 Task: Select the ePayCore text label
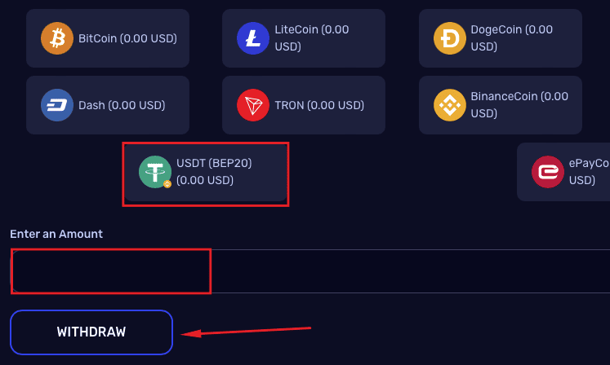589,172
